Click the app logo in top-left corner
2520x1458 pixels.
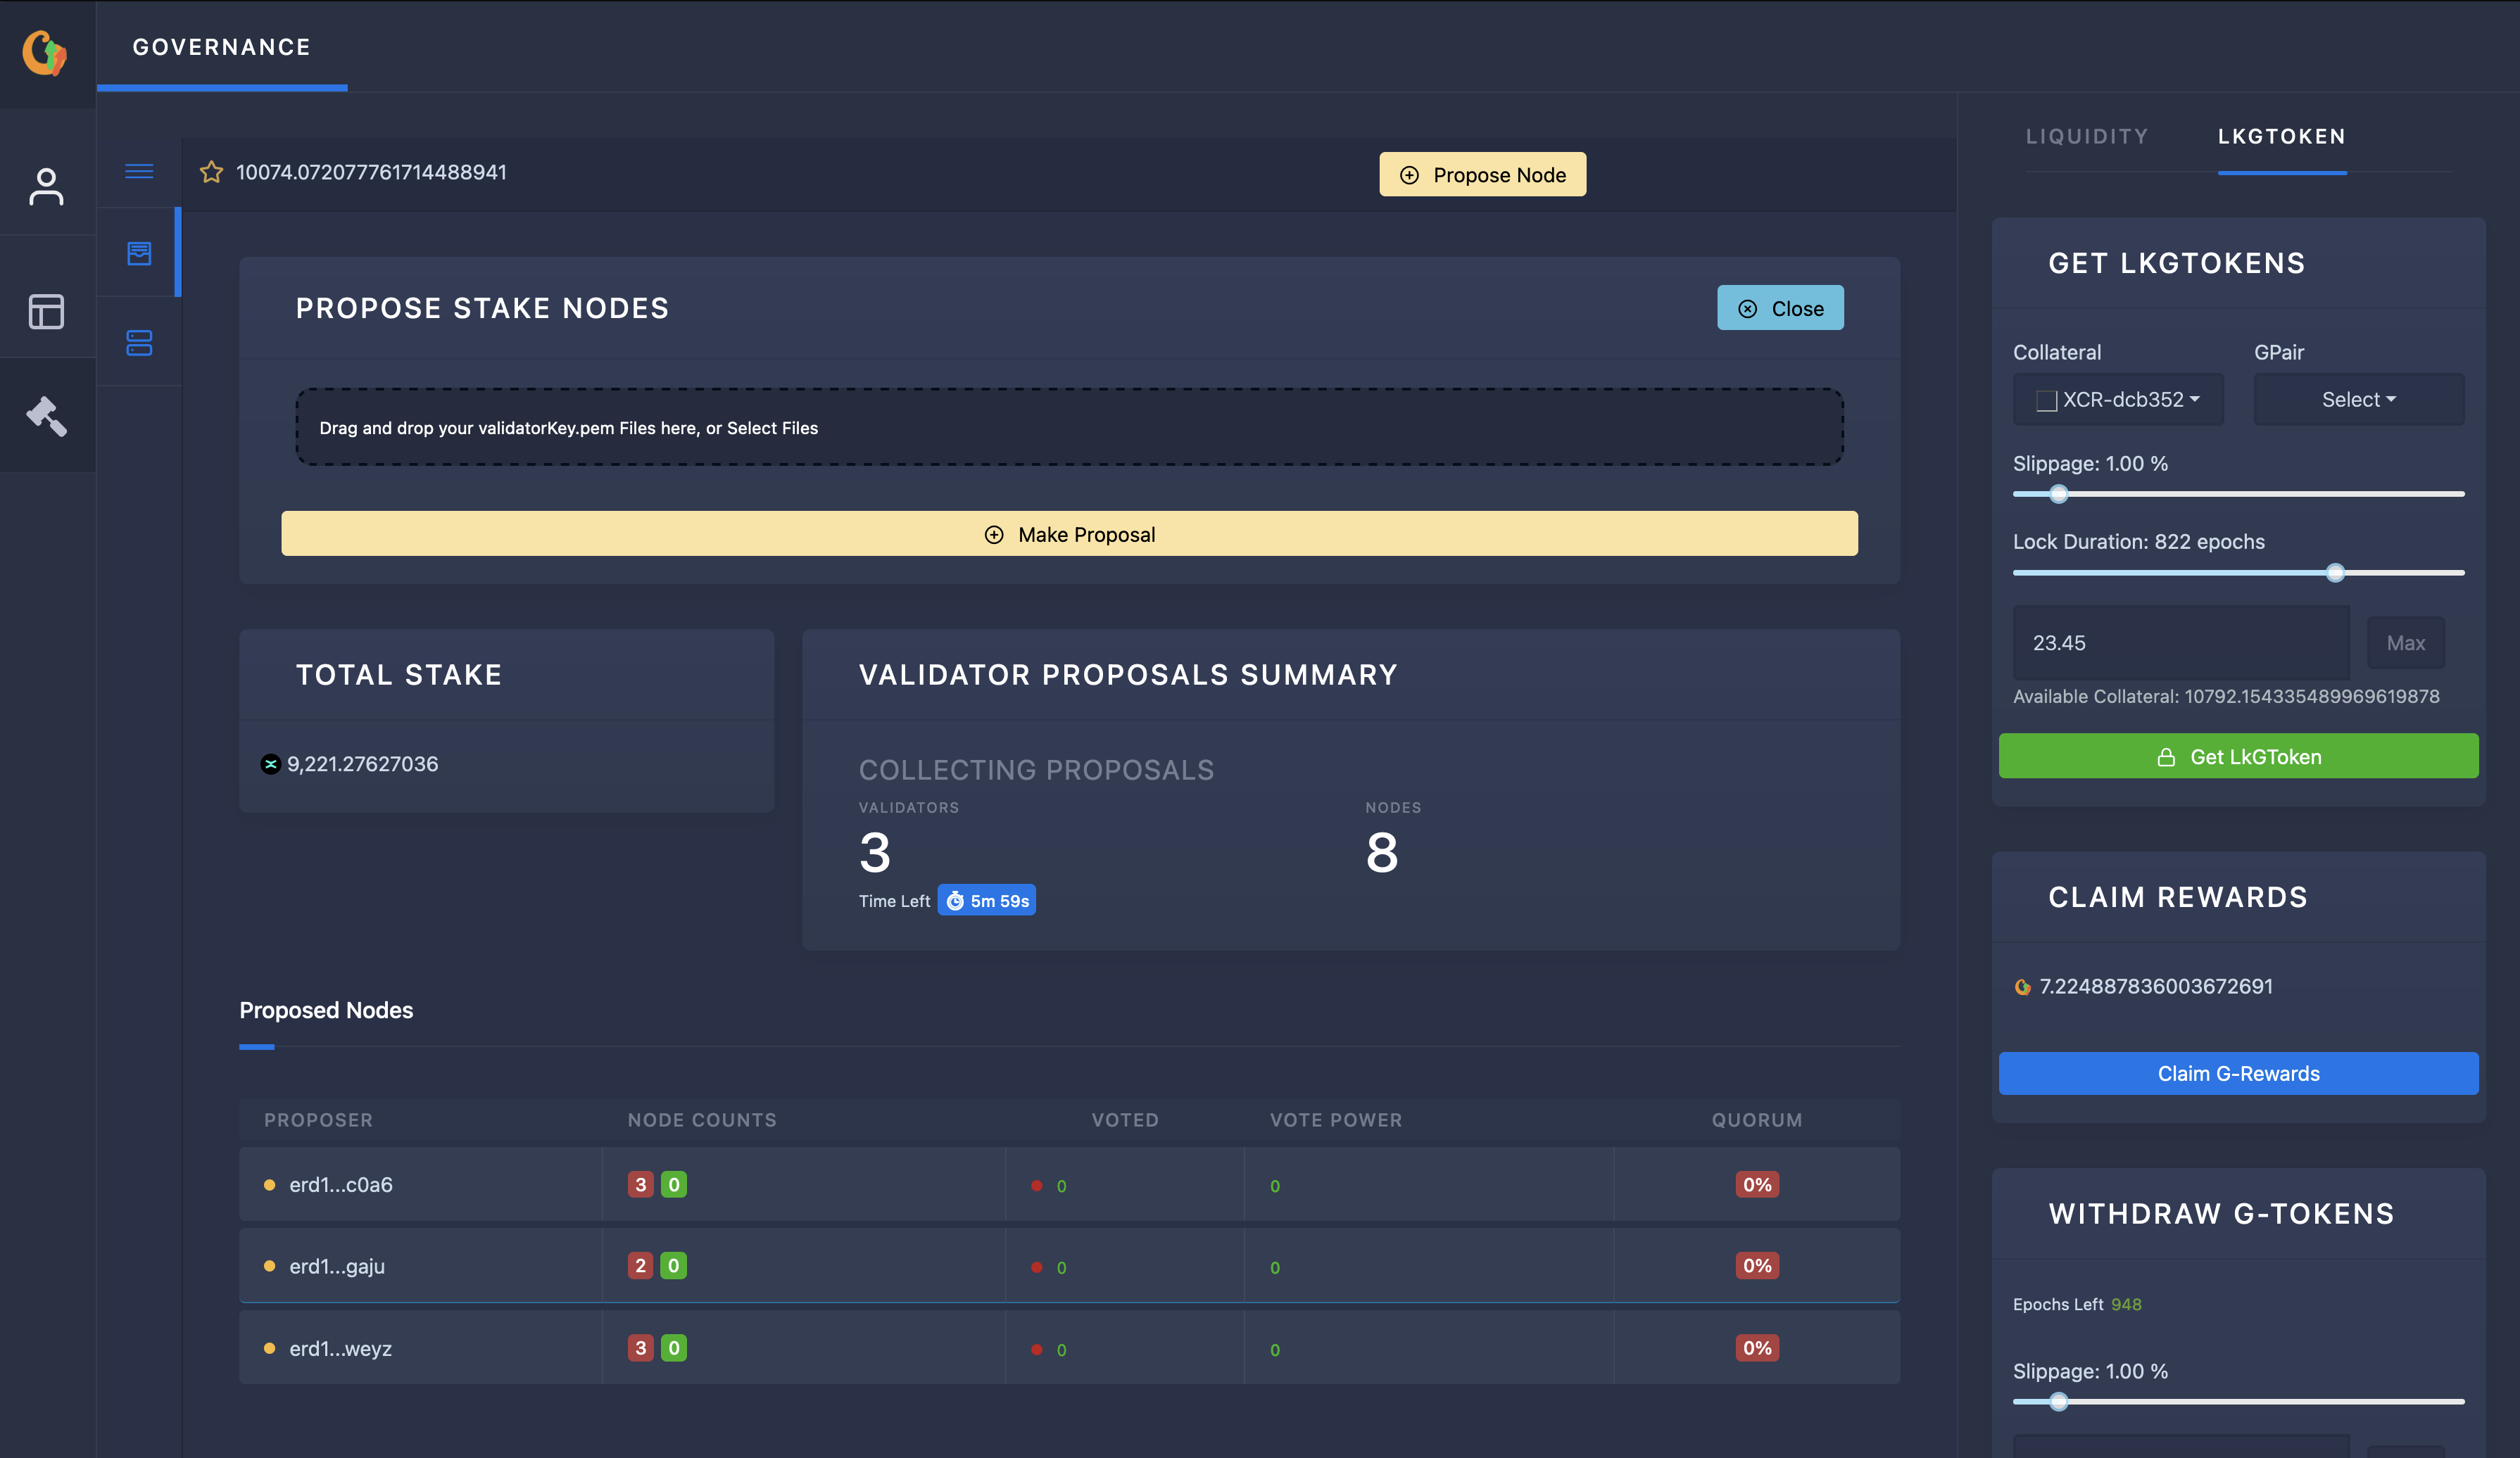pyautogui.click(x=45, y=52)
